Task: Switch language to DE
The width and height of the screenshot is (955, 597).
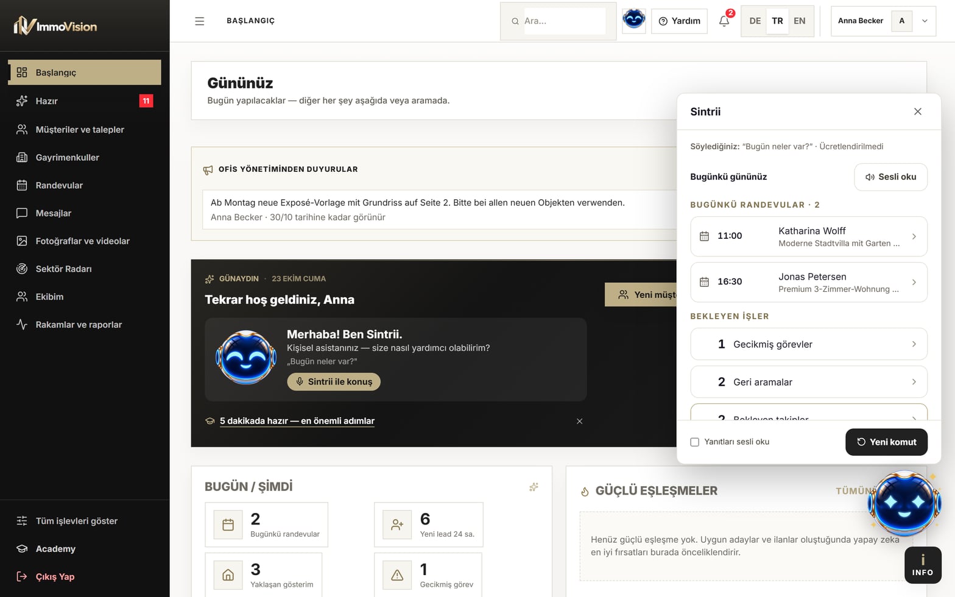Action: [x=755, y=21]
